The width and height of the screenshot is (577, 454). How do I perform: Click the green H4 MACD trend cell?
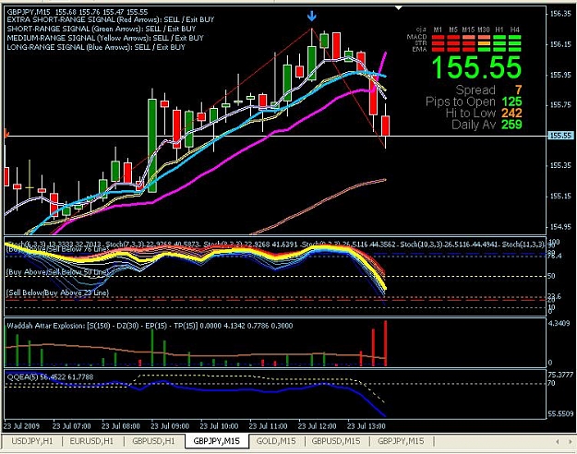[514, 37]
